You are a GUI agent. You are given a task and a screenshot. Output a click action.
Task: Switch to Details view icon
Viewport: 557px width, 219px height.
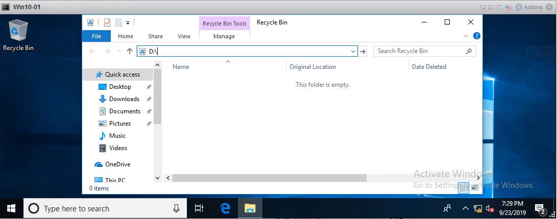click(x=464, y=188)
